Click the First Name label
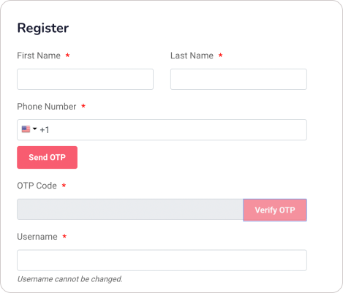Viewport: 343px width, 293px height. pos(39,56)
